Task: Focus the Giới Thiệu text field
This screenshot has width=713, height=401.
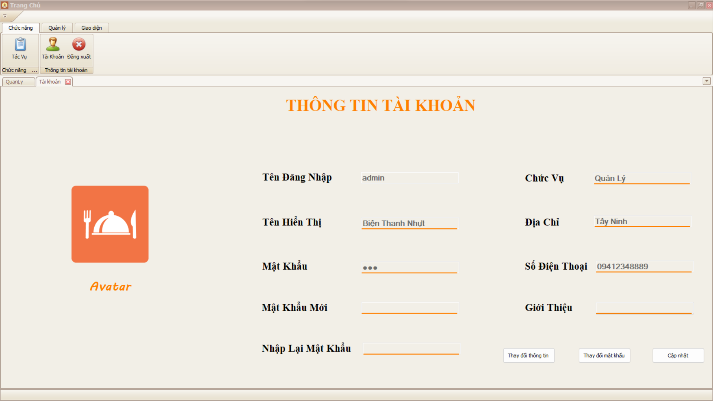Action: 644,307
